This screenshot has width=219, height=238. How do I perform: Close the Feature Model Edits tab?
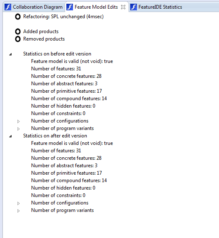[123, 7]
